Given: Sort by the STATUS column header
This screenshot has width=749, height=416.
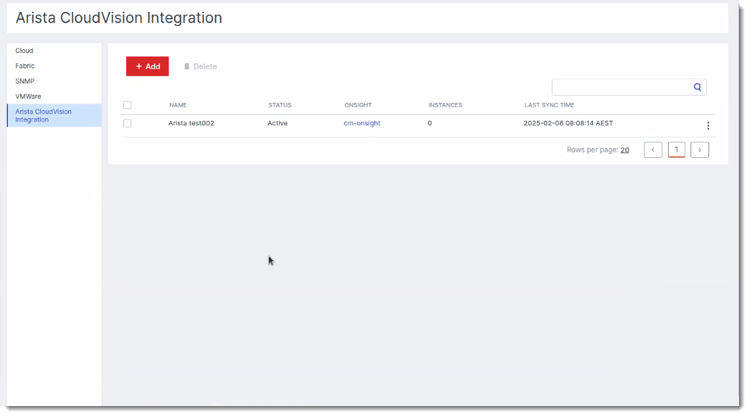Looking at the screenshot, I should click(280, 105).
